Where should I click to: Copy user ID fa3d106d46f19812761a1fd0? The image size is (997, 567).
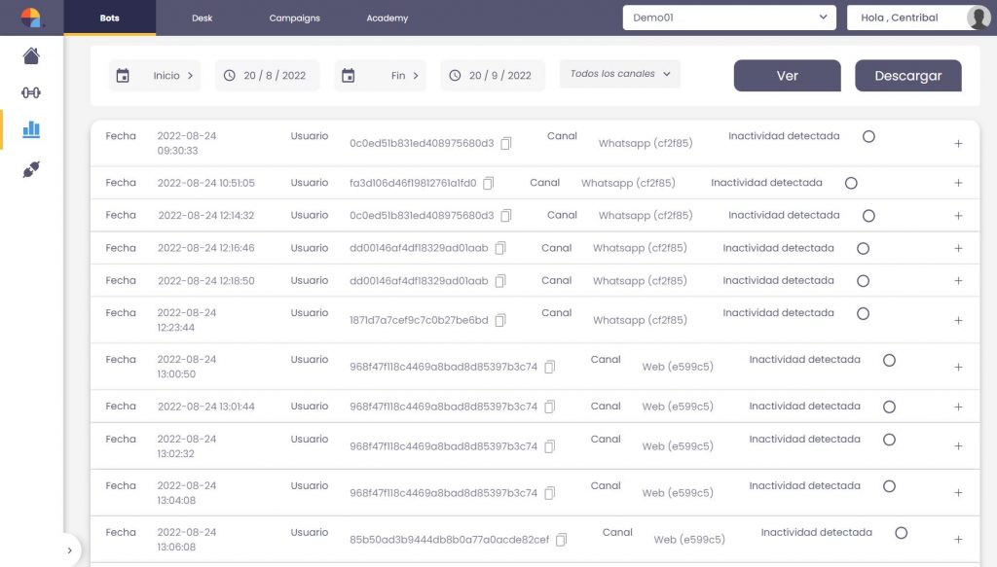(x=489, y=183)
